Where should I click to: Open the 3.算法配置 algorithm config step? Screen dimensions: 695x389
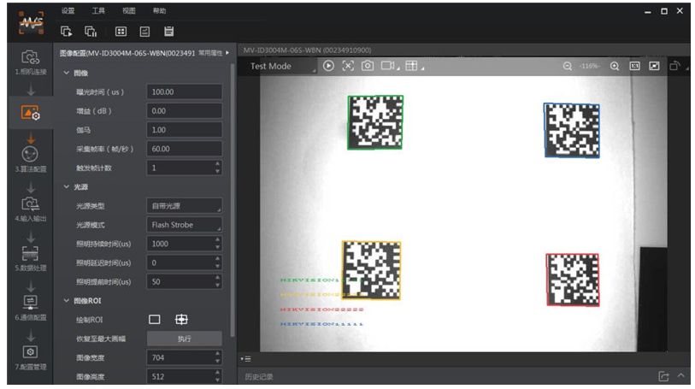point(30,156)
